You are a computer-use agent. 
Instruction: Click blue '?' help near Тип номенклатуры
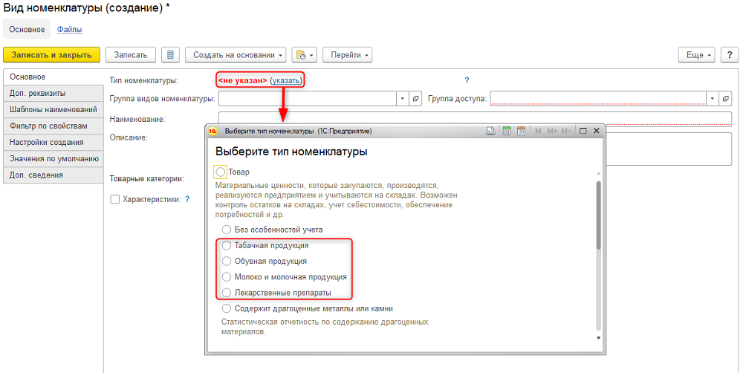(467, 80)
